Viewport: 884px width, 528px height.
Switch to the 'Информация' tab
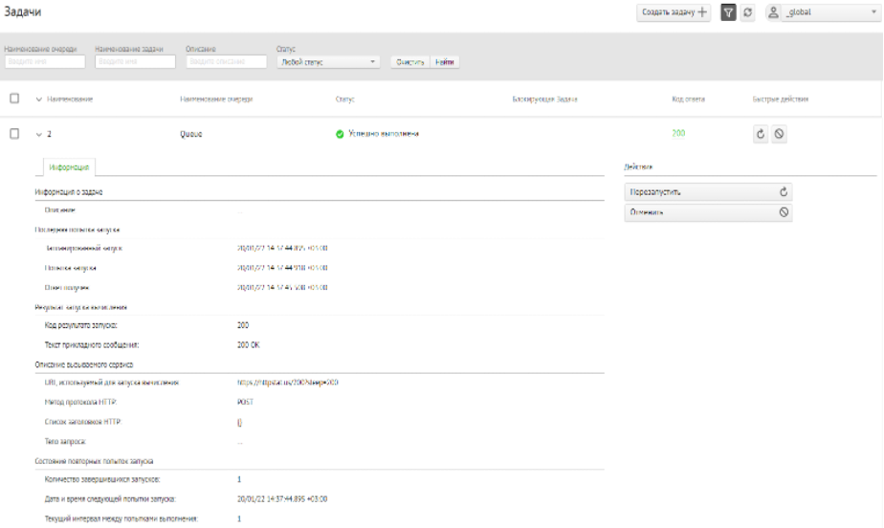click(x=69, y=167)
